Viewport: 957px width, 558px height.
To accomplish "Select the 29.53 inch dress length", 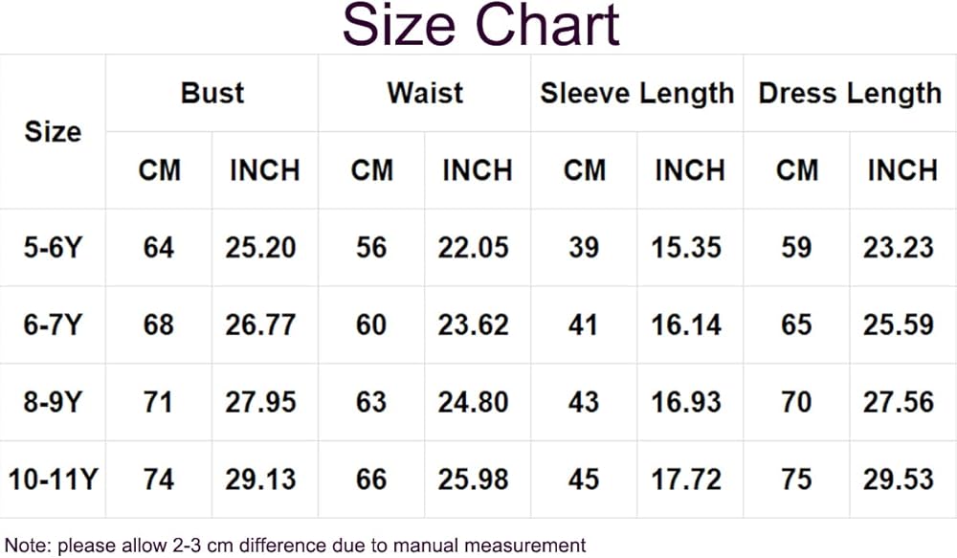I will pyautogui.click(x=899, y=479).
